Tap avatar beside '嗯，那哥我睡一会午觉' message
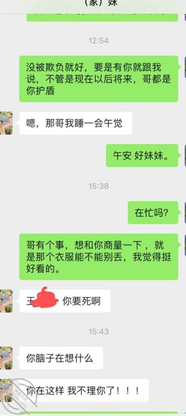The image size is (186, 416). click(x=6, y=123)
